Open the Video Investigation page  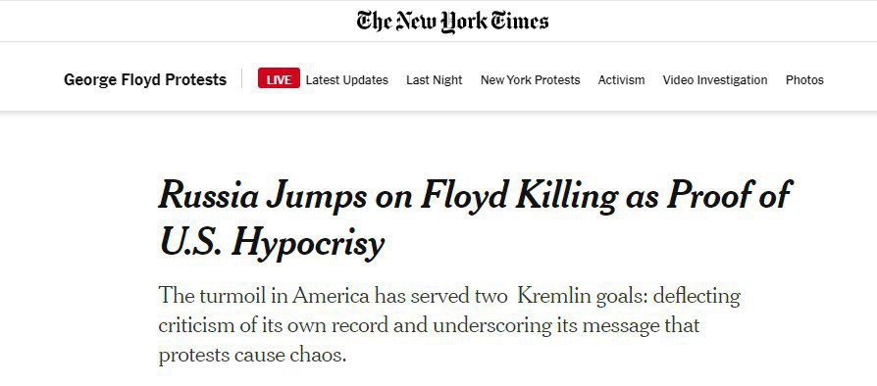[715, 80]
